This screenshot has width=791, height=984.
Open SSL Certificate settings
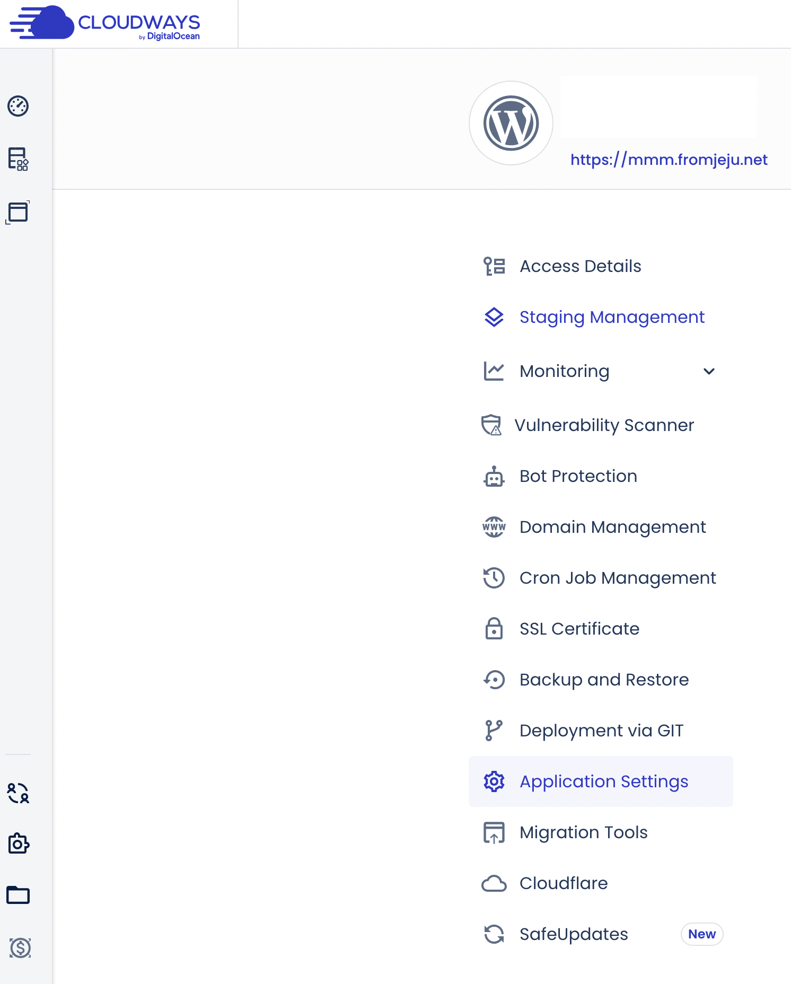coord(579,629)
